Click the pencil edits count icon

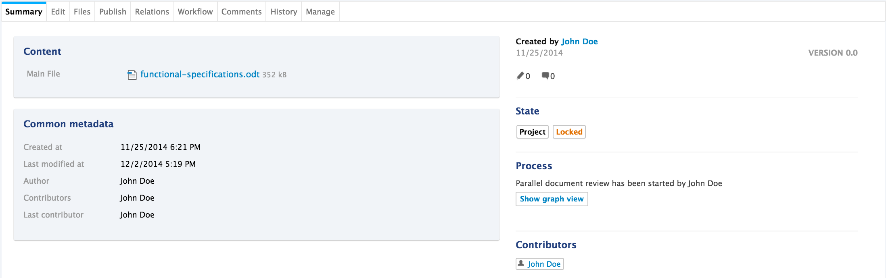pos(520,76)
